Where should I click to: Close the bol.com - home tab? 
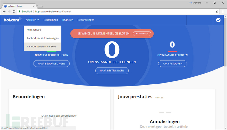[34, 6]
